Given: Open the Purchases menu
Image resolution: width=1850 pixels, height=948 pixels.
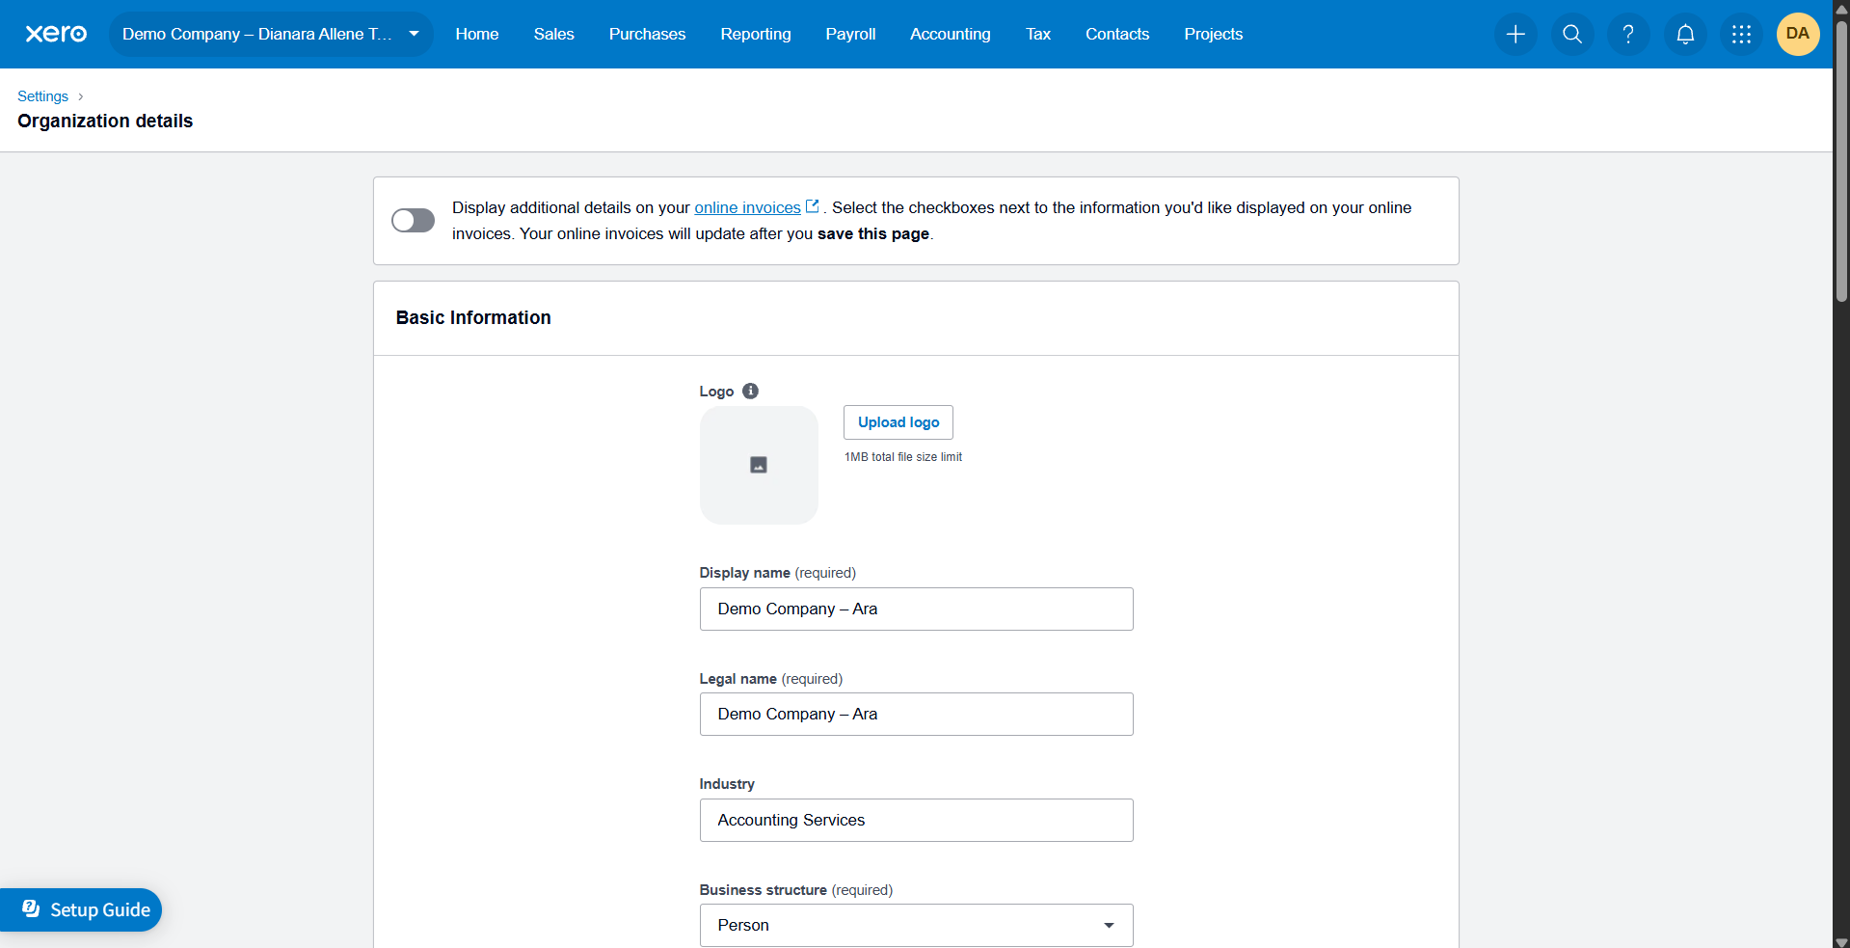Looking at the screenshot, I should coord(647,34).
